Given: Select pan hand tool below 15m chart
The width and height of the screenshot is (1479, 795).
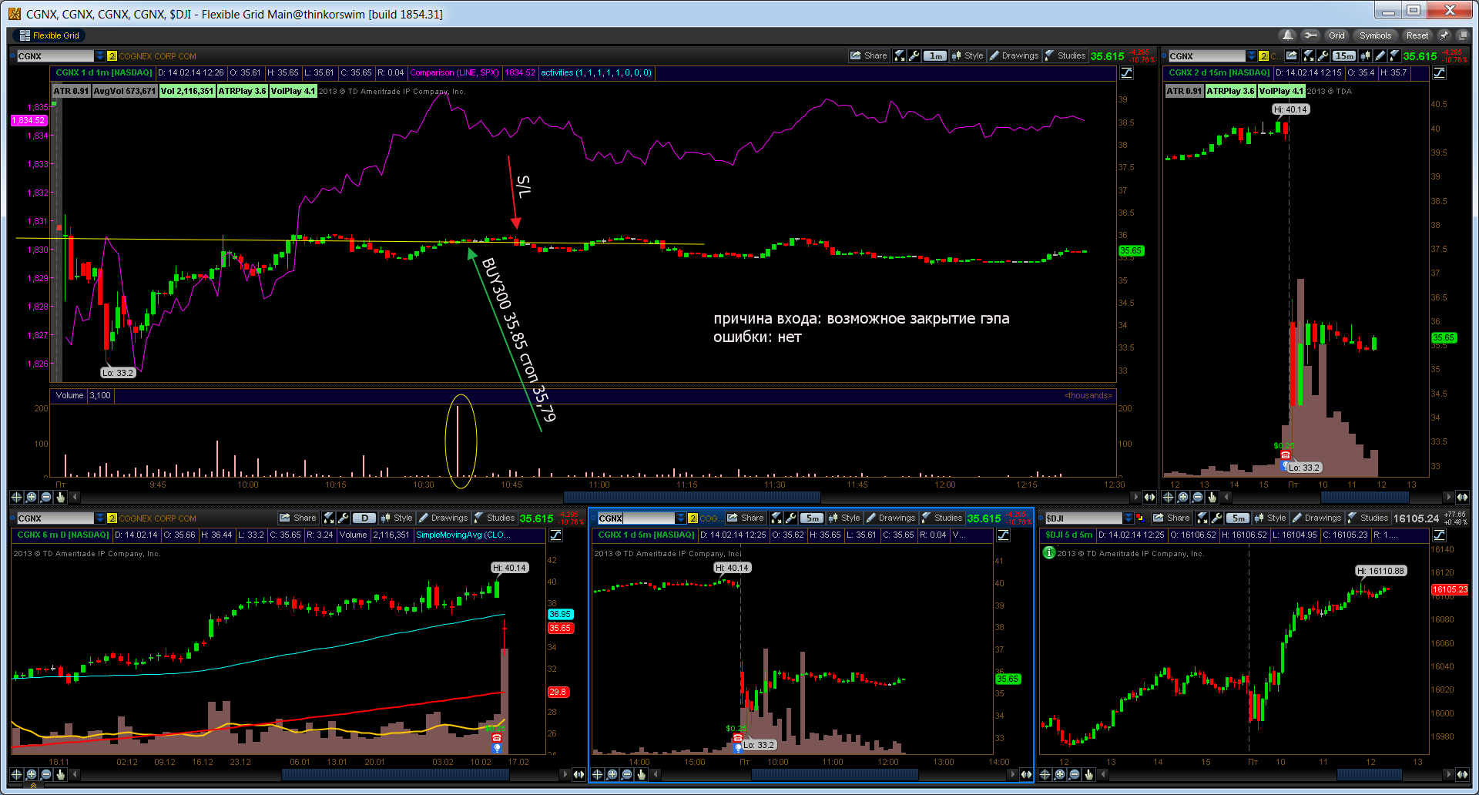Looking at the screenshot, I should (1212, 497).
